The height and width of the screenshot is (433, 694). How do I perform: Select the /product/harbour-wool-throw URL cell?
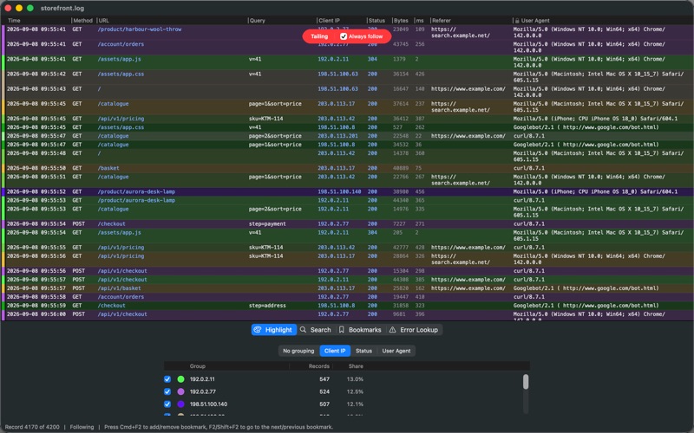coord(140,29)
